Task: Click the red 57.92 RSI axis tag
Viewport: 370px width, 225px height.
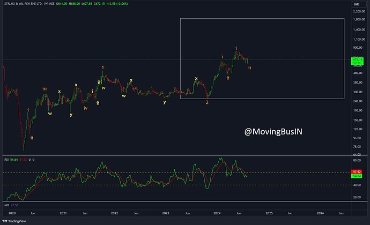Action: pyautogui.click(x=357, y=172)
